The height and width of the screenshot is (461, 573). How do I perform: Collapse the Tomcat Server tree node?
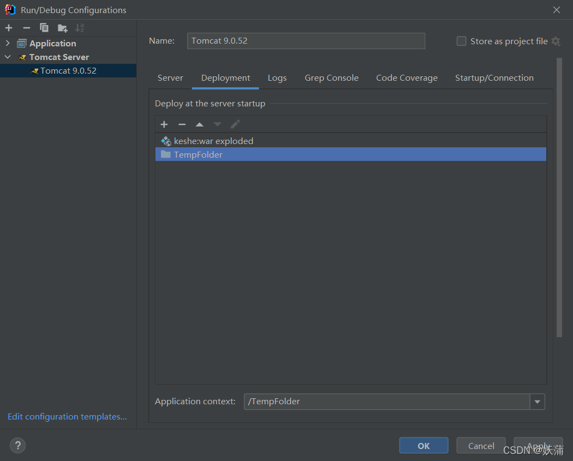pyautogui.click(x=8, y=57)
